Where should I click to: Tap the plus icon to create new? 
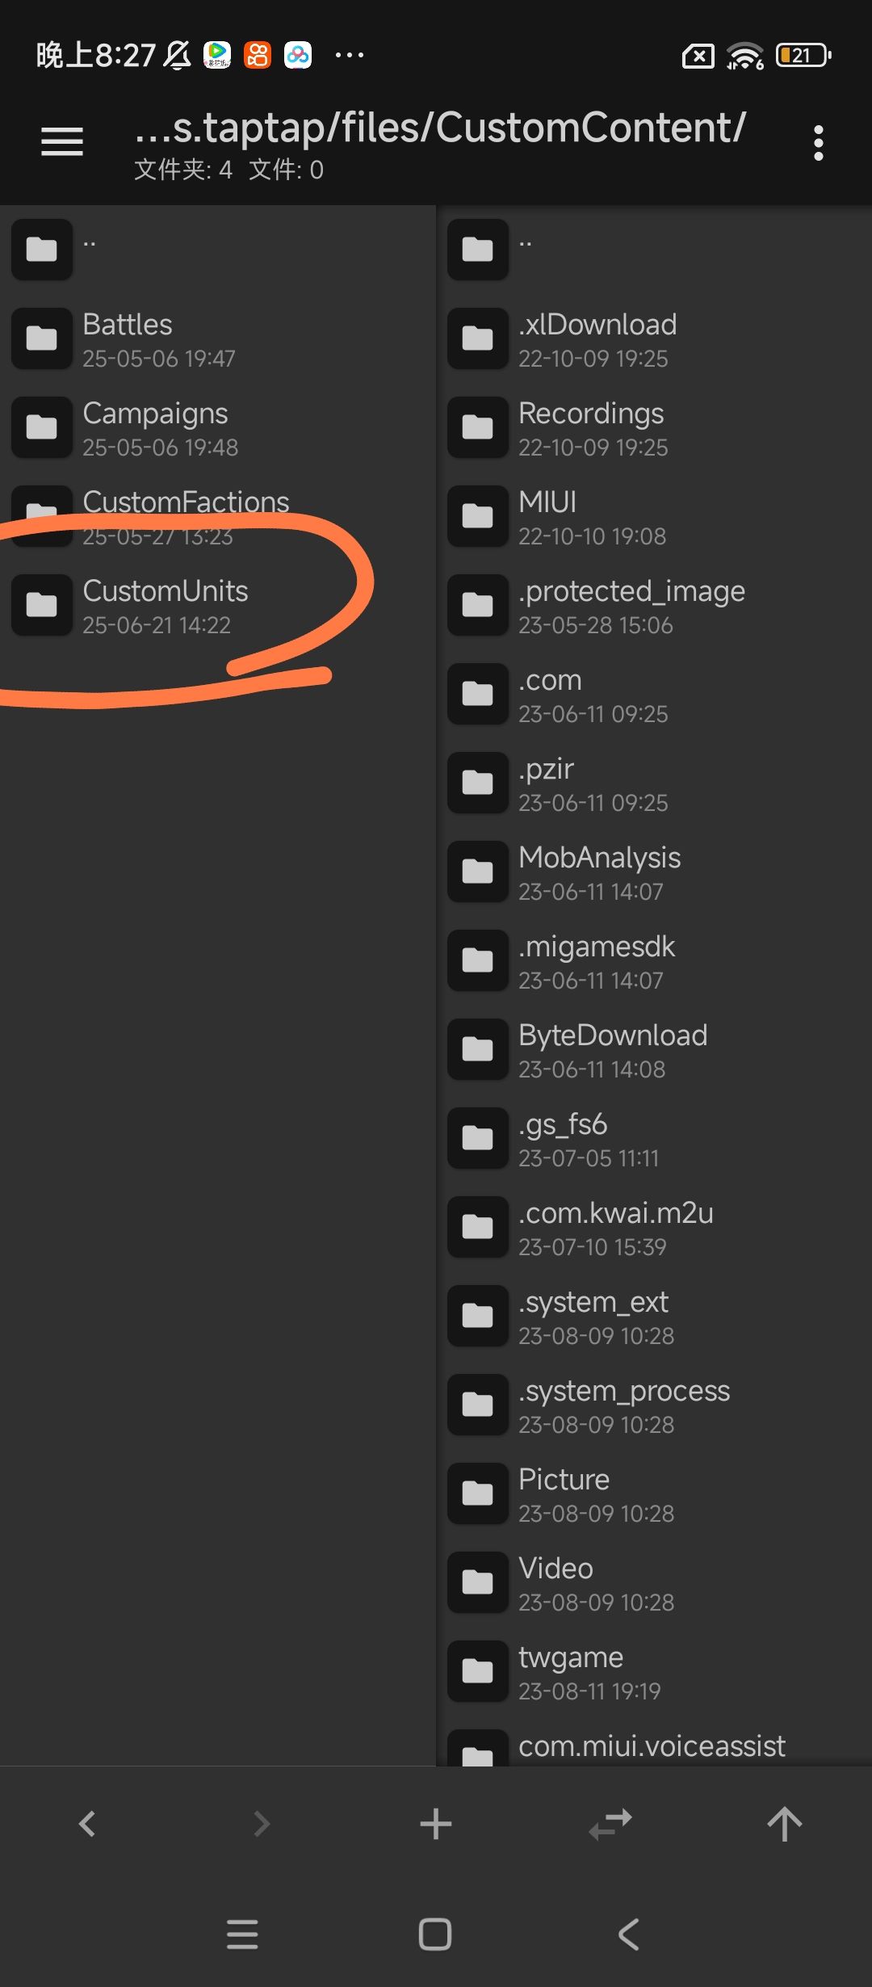pyautogui.click(x=436, y=1824)
